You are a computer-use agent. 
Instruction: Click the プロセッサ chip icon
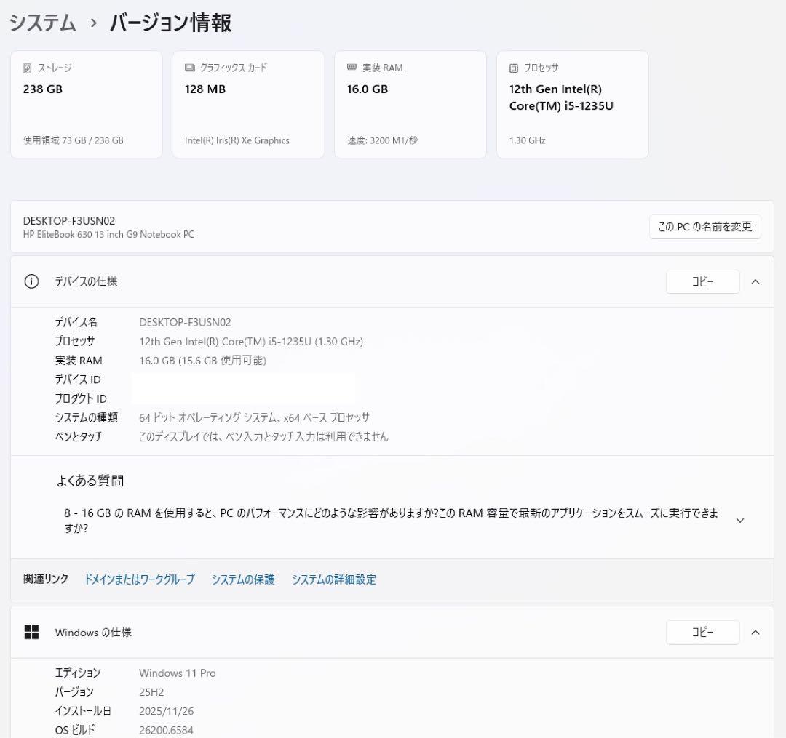(514, 67)
